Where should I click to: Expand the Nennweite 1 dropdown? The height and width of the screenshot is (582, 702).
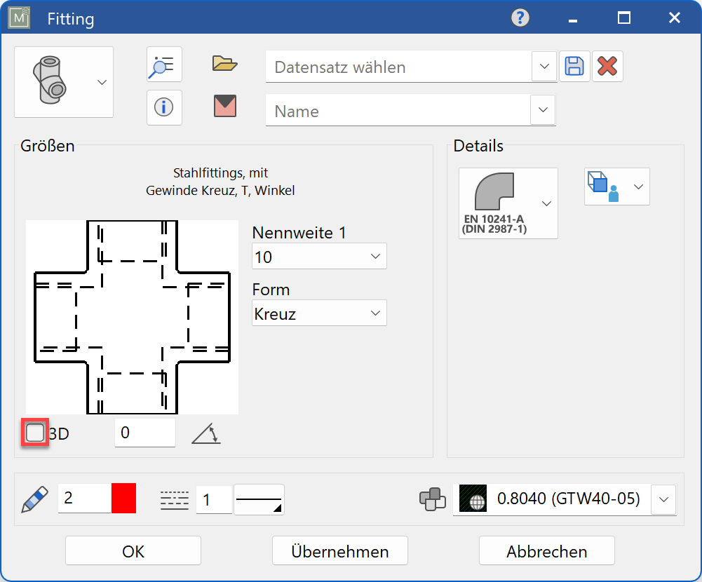pyautogui.click(x=376, y=256)
